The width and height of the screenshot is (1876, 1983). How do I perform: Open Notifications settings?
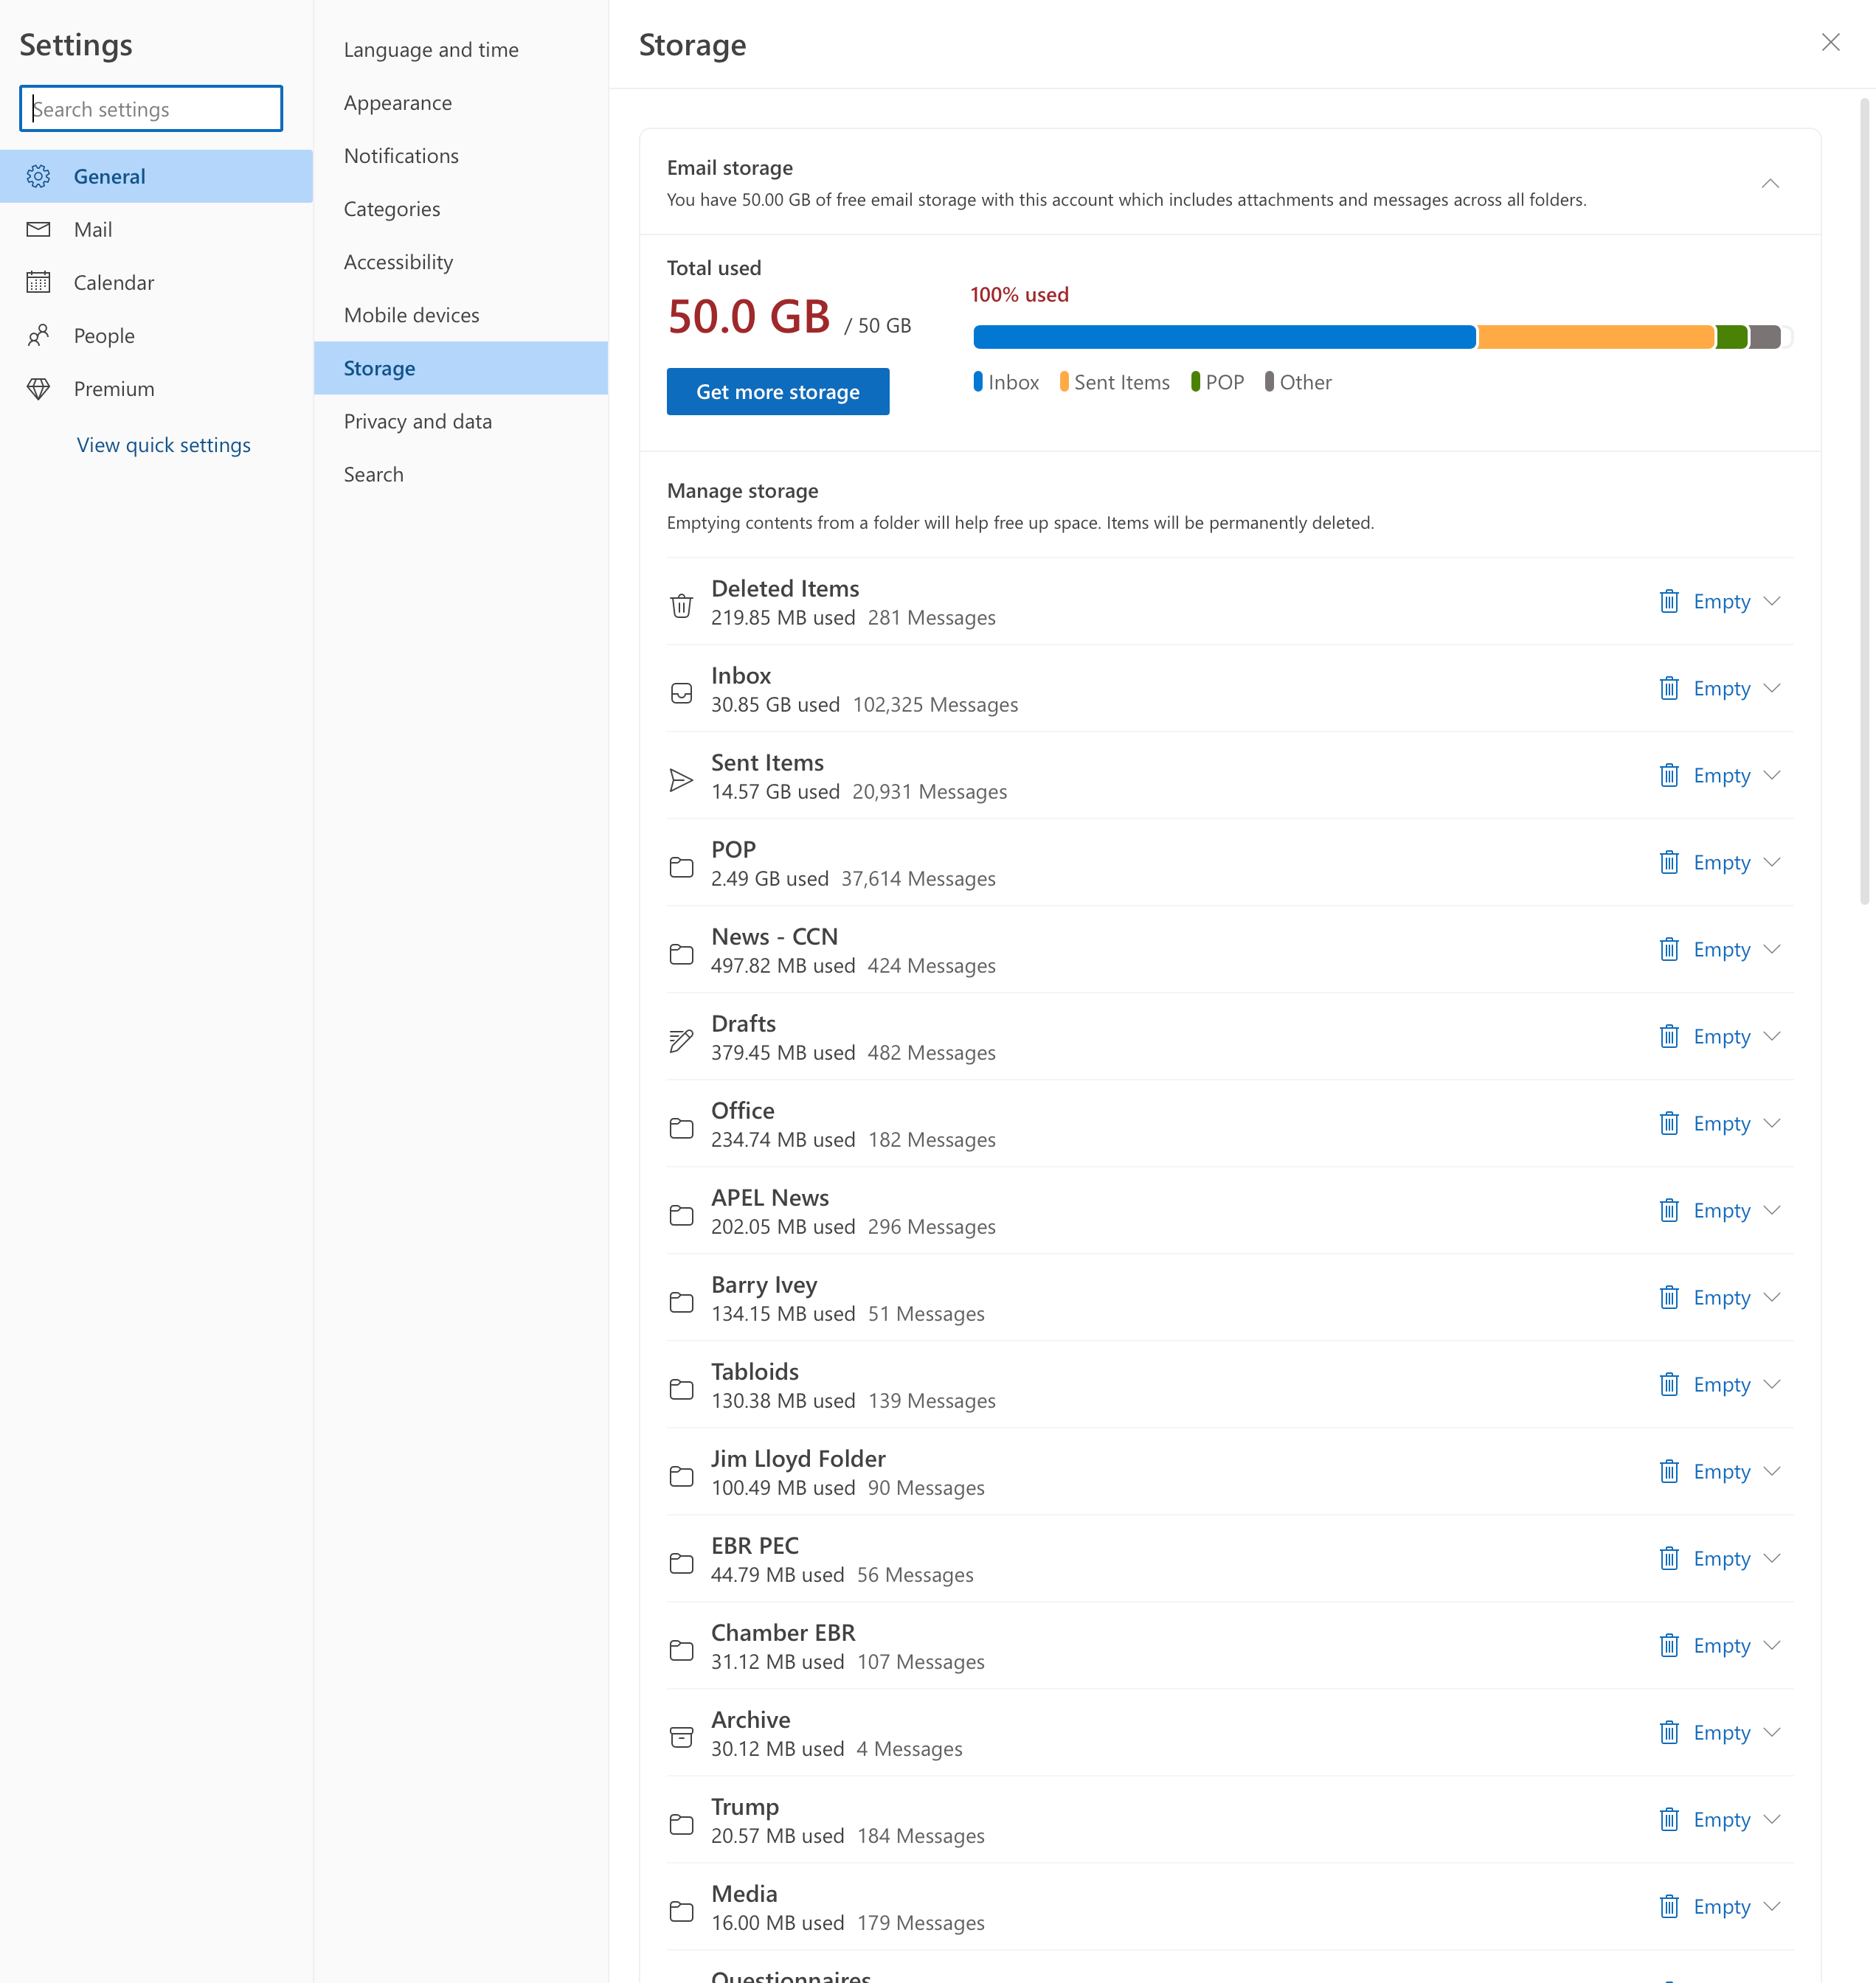[x=461, y=156]
